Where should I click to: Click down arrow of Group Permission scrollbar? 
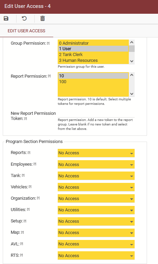(x=132, y=61)
